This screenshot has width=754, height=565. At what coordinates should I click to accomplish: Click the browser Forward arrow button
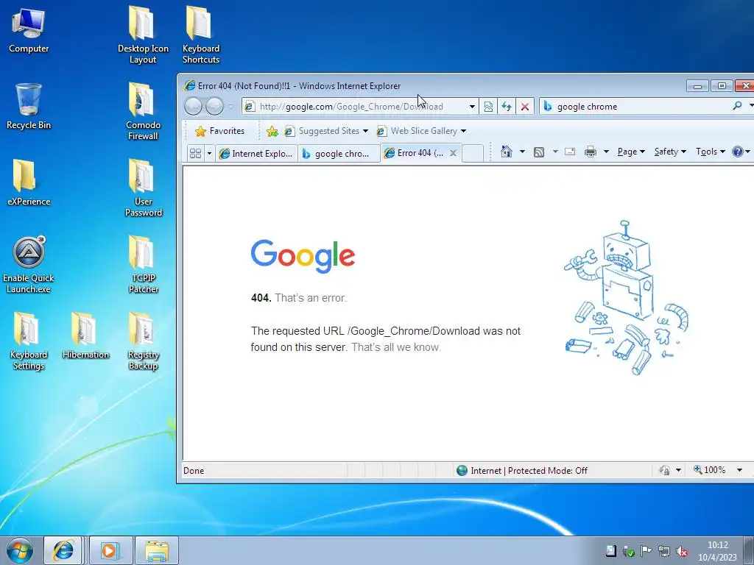coord(214,106)
